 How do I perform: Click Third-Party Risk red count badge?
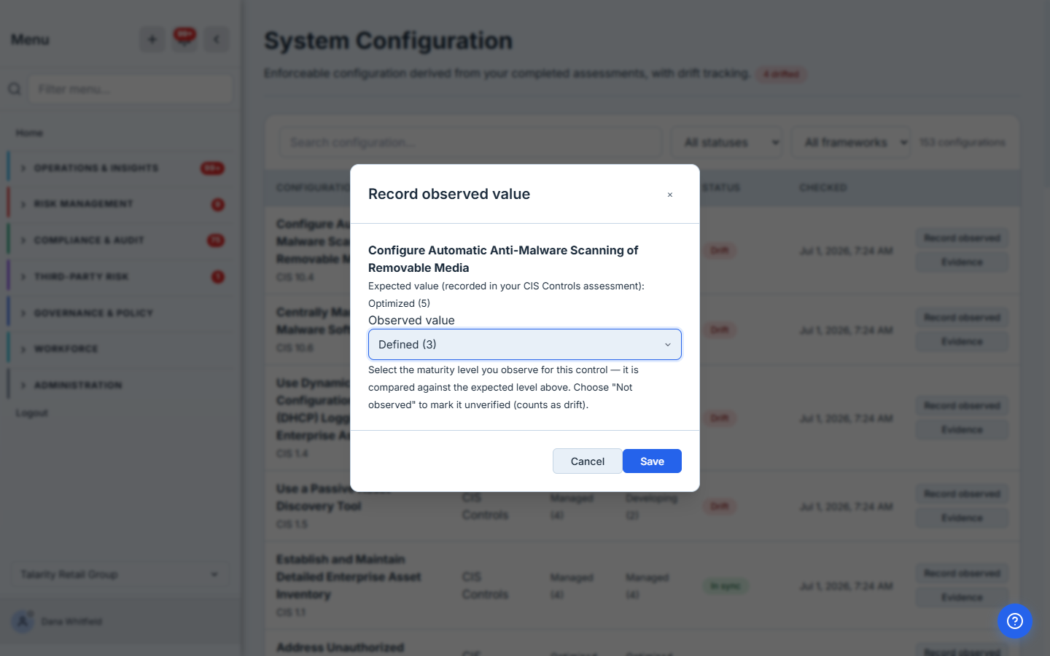point(218,277)
